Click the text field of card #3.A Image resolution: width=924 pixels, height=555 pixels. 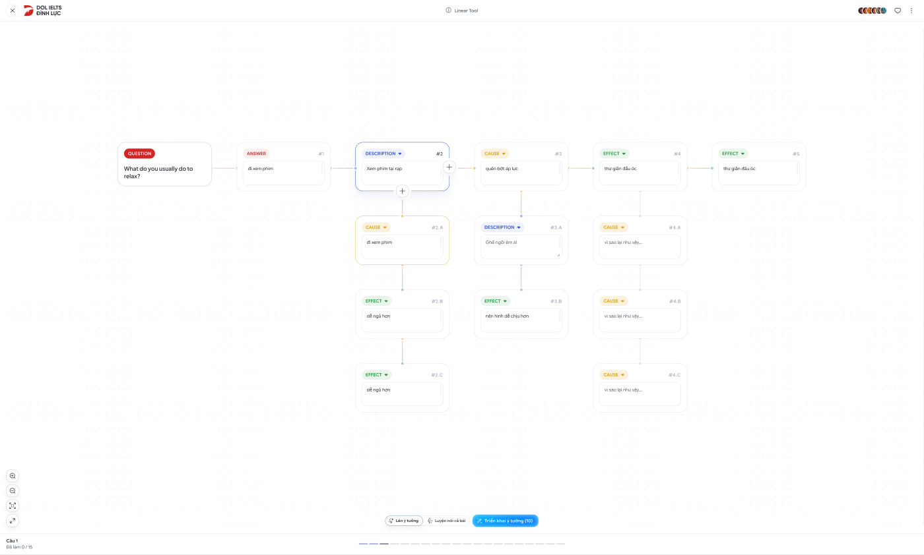pos(521,246)
